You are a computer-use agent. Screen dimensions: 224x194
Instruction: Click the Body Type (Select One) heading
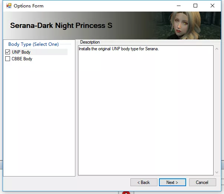[x=33, y=44]
